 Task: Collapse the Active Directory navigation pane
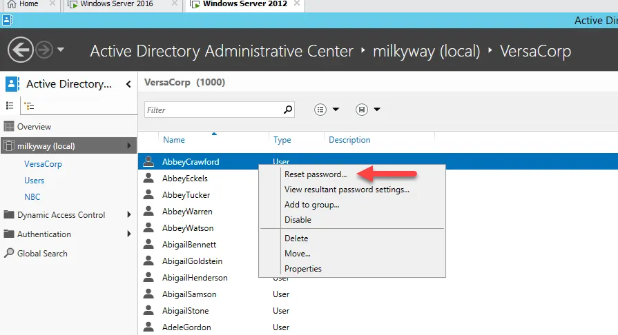[128, 84]
